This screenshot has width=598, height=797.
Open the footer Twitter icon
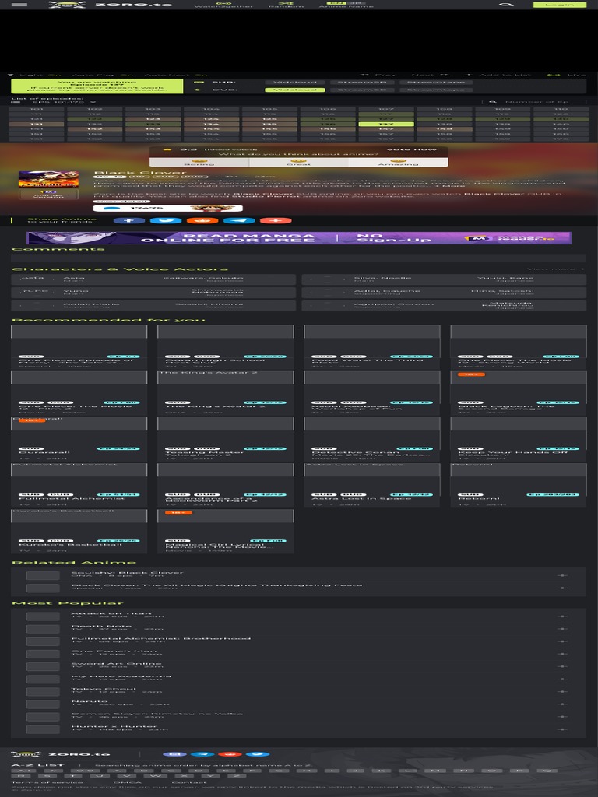(257, 754)
